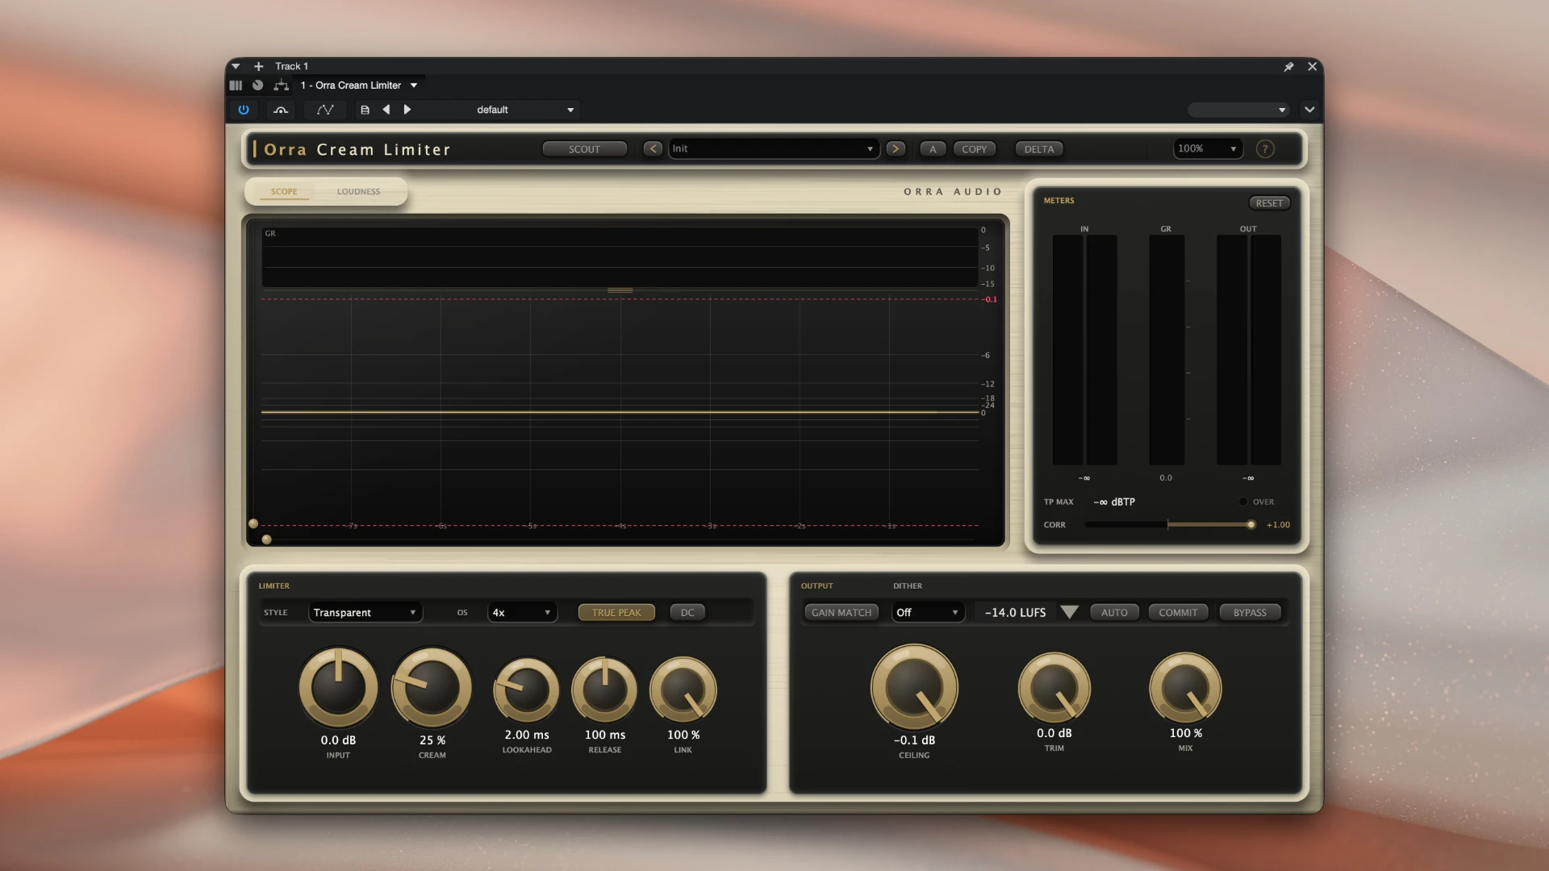Click the -0.1 dB ceiling value

click(914, 740)
